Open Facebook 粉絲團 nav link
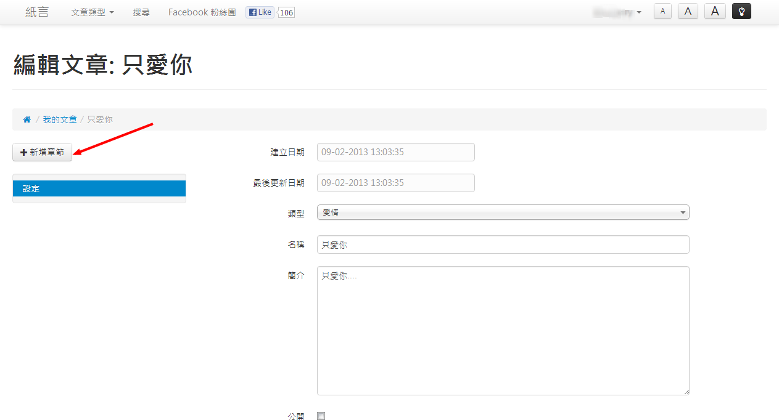This screenshot has width=779, height=420. tap(202, 12)
